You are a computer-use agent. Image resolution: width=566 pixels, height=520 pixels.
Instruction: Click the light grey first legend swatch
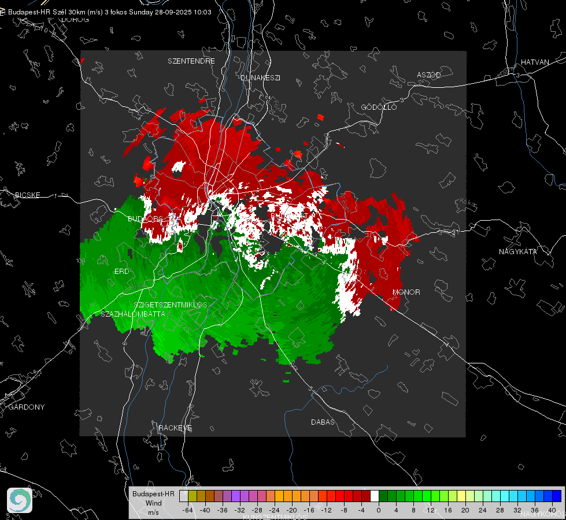tap(184, 496)
